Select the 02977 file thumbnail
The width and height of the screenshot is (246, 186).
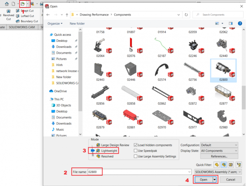(x=193, y=119)
